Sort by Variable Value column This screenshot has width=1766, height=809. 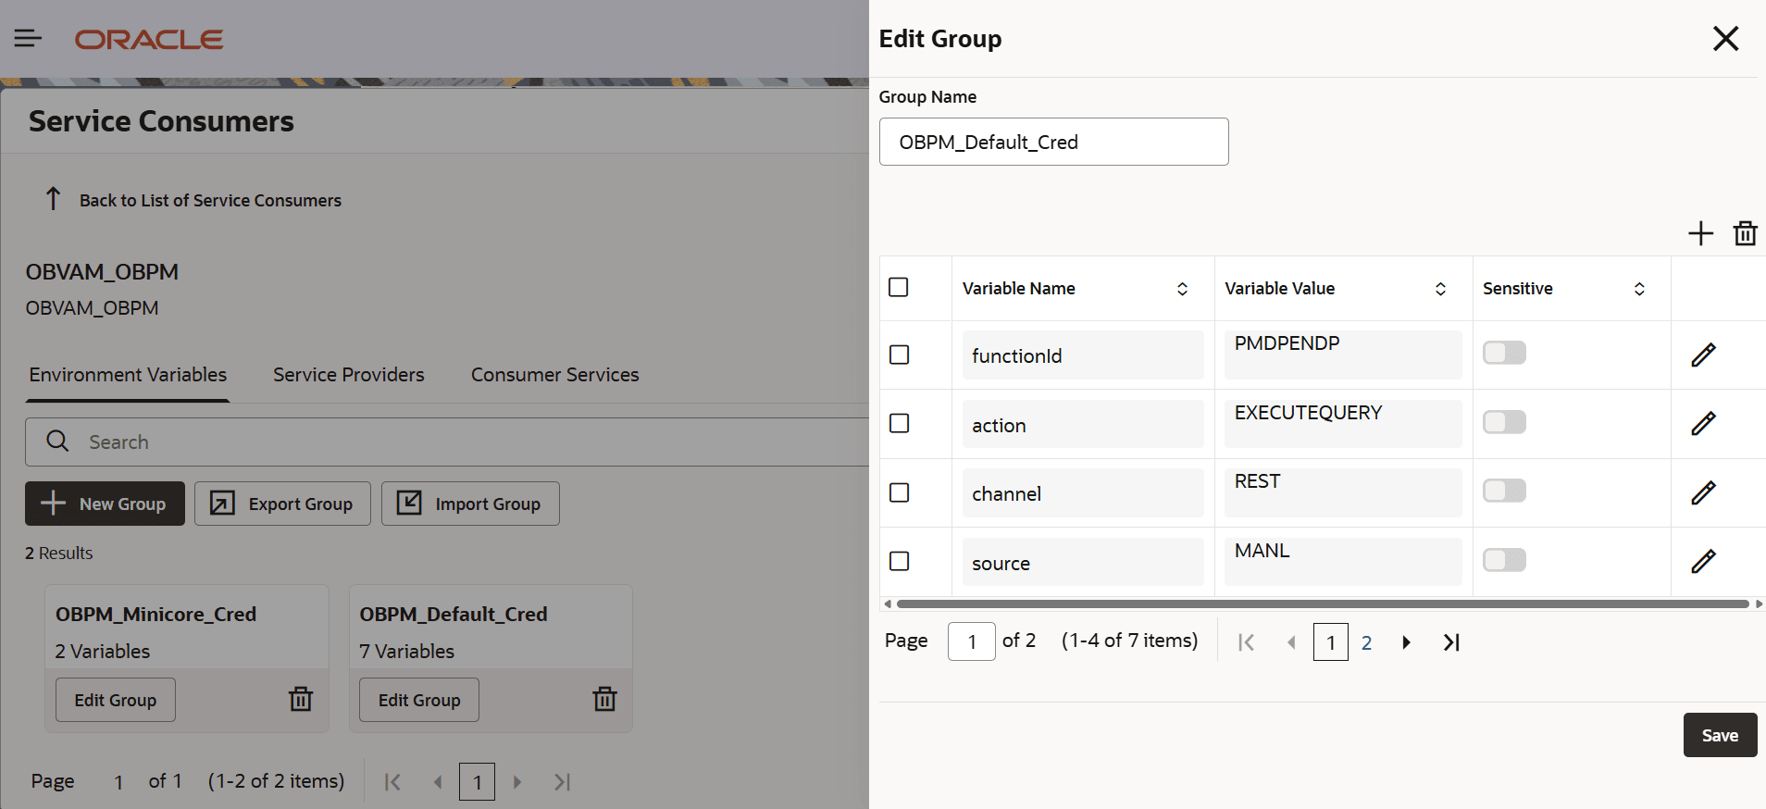(1440, 289)
